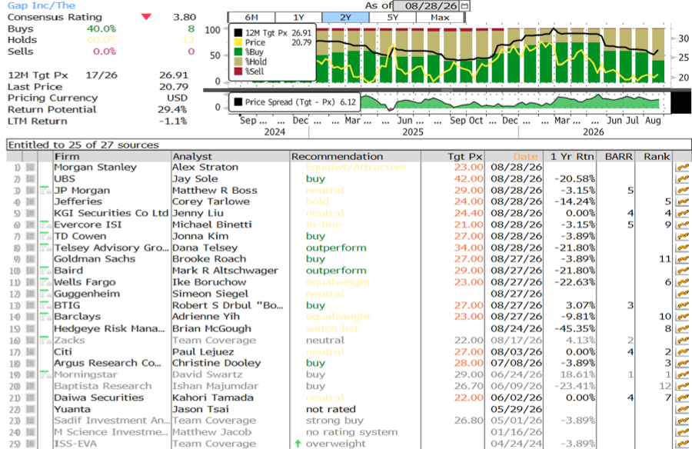This screenshot has height=449, width=692.
Task: Open the report document icon for BTIG
Action: 45,305
